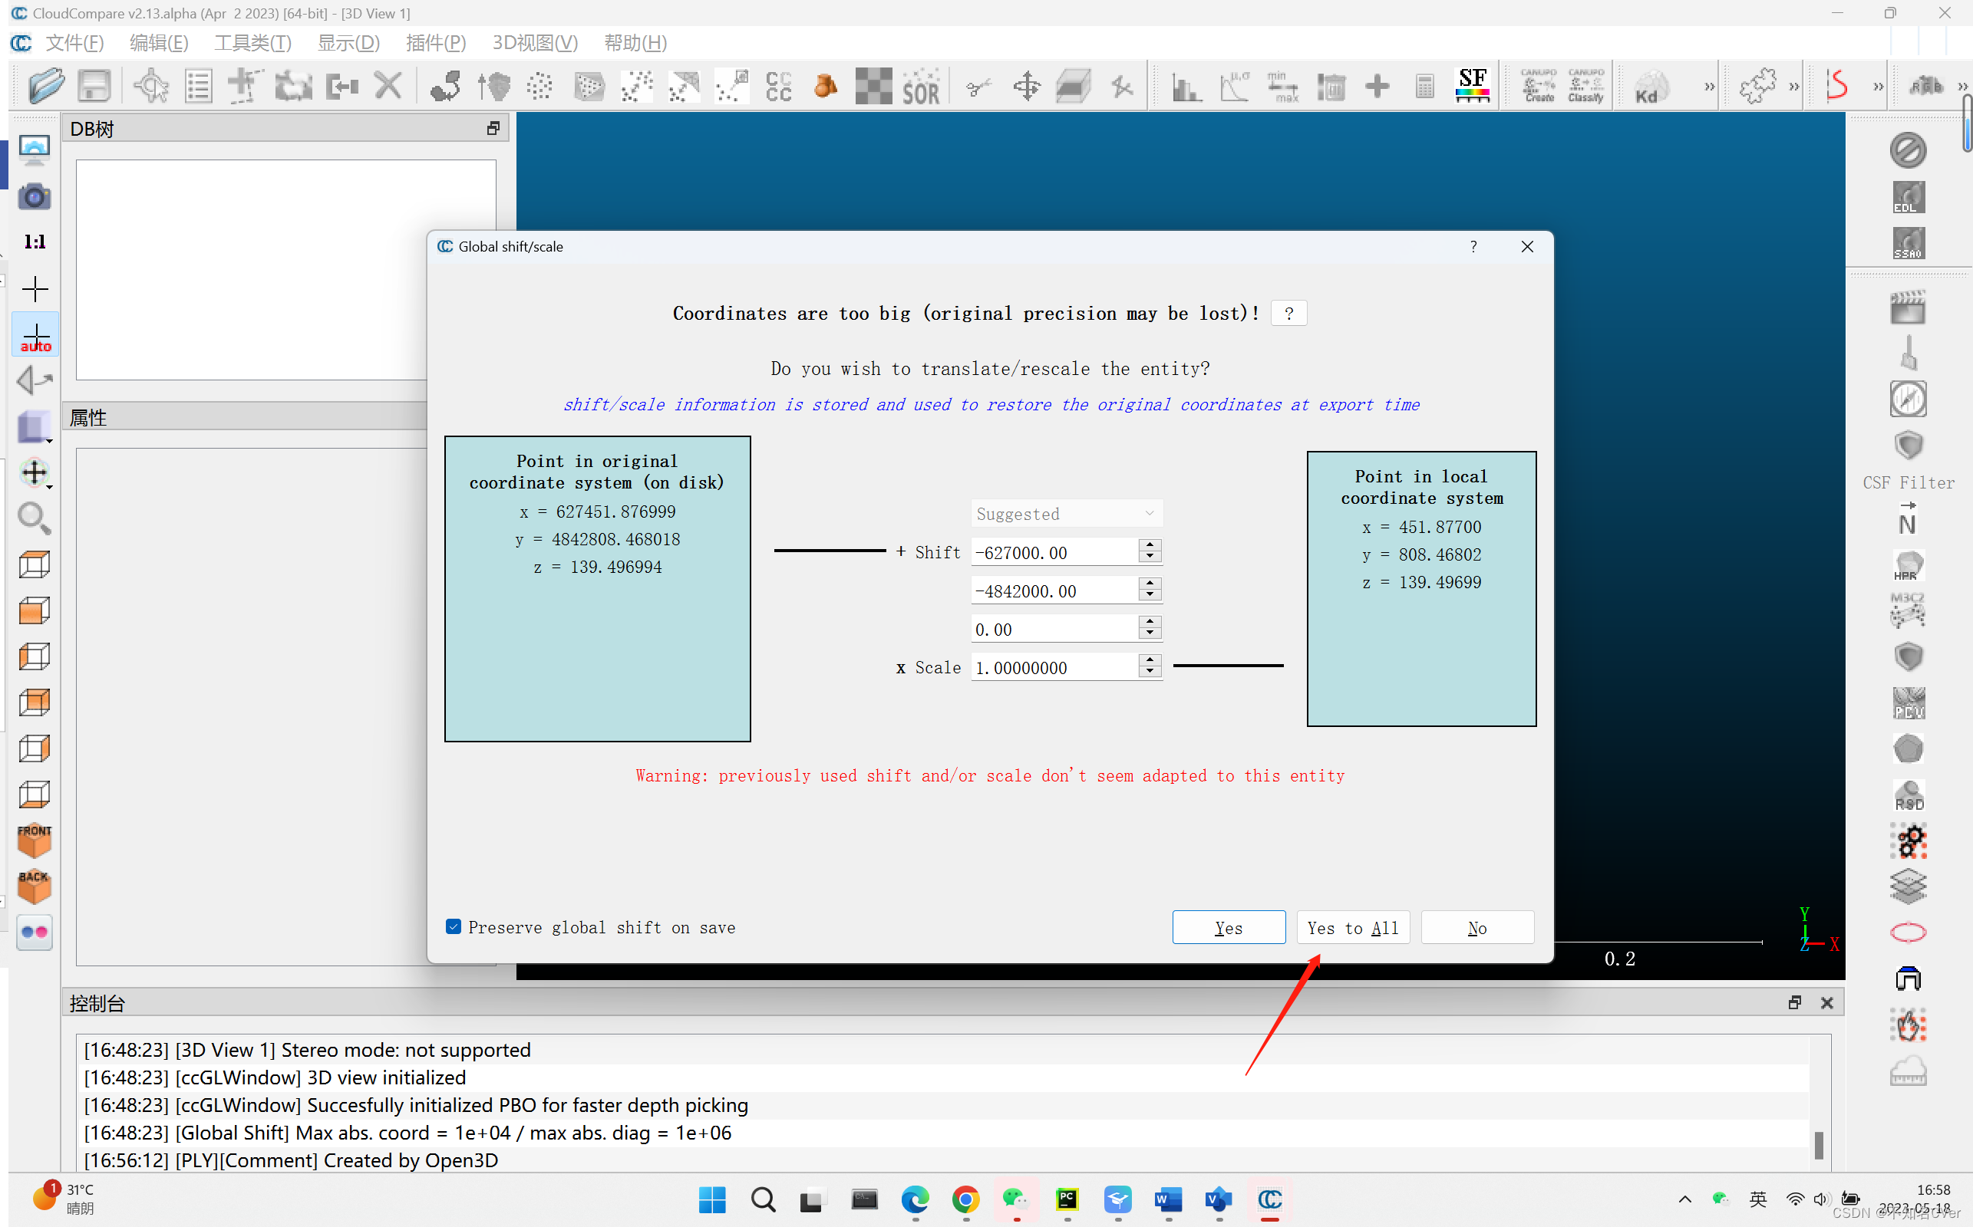Switch to FRONT view using the sidebar icon
This screenshot has height=1227, width=1973.
click(x=34, y=840)
